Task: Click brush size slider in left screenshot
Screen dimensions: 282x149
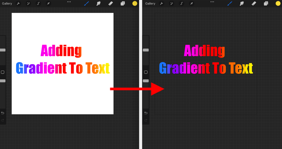Action: tap(3, 50)
